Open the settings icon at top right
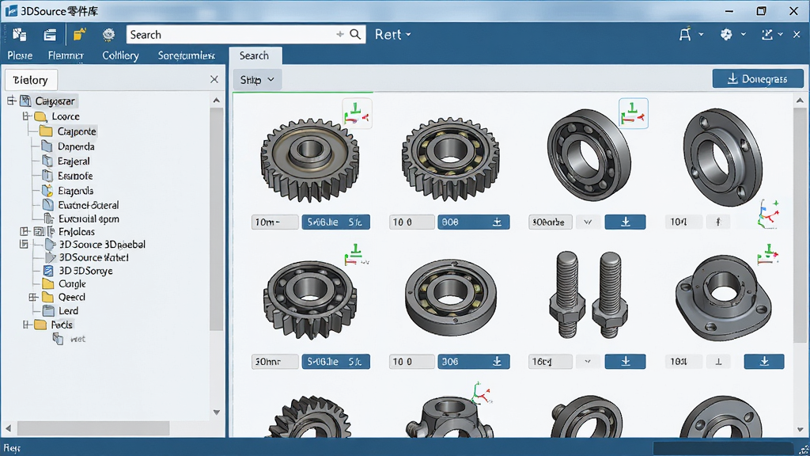The height and width of the screenshot is (456, 810). tap(726, 35)
